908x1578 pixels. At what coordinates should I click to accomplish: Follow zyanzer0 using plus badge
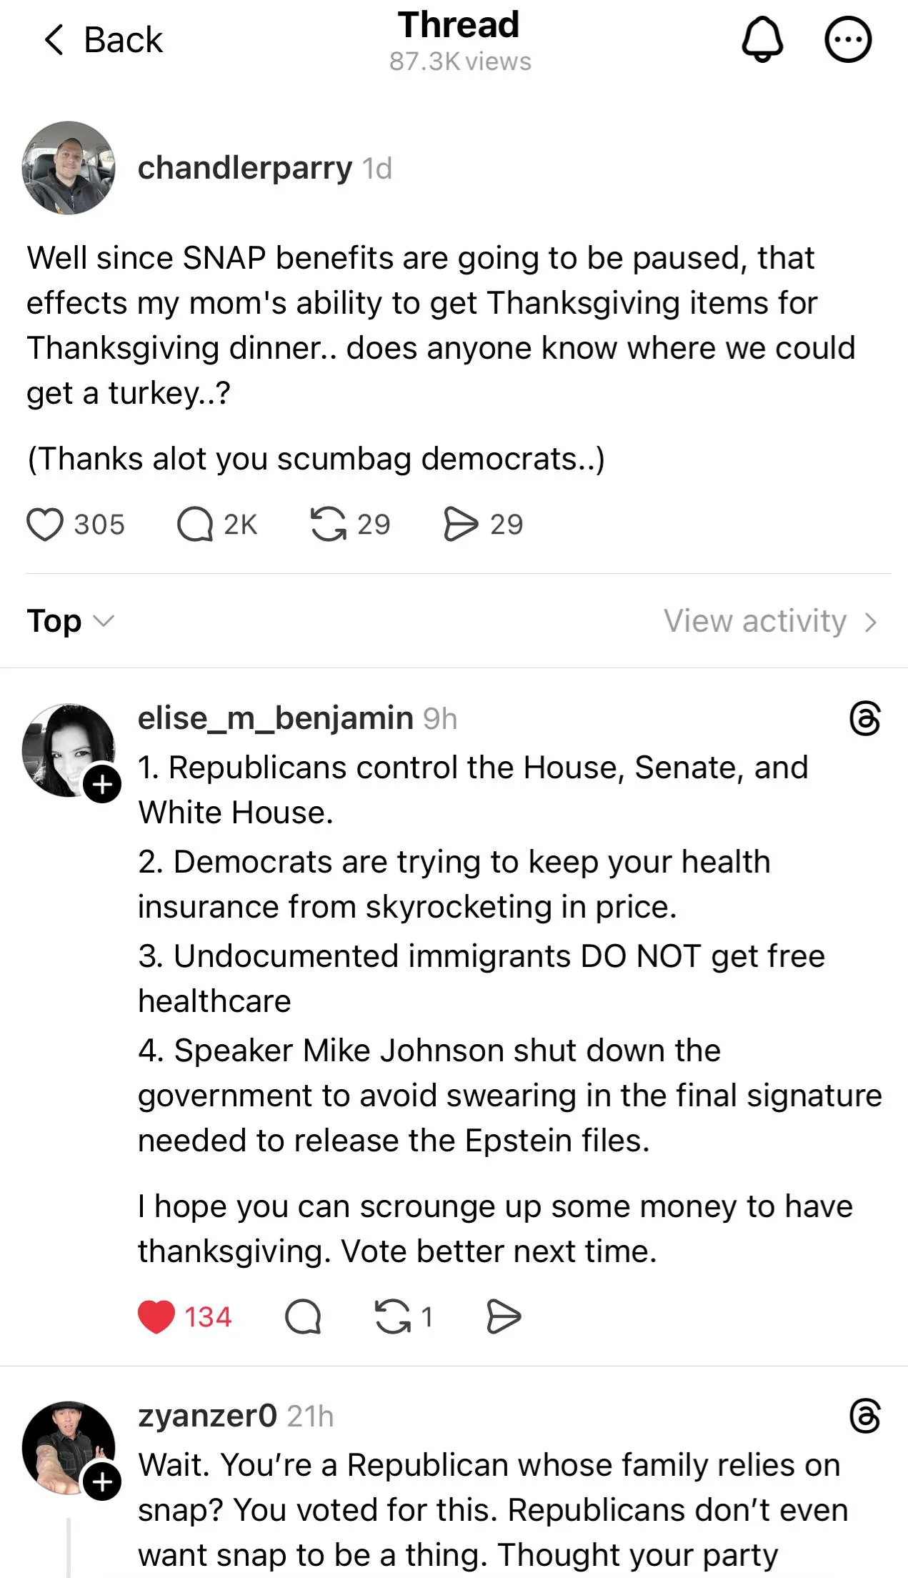coord(102,1482)
